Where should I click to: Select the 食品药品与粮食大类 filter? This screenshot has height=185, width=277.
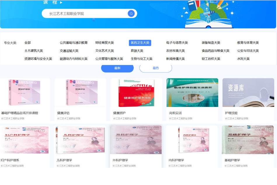(215, 51)
